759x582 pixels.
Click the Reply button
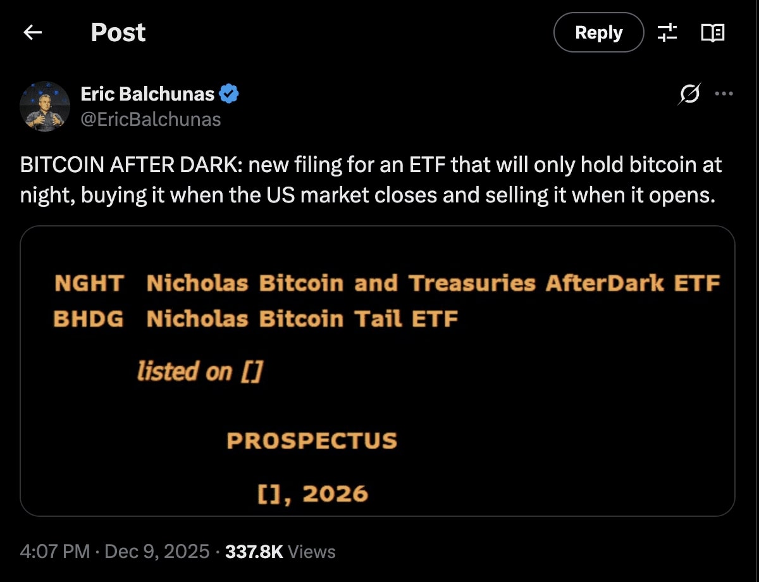tap(598, 32)
